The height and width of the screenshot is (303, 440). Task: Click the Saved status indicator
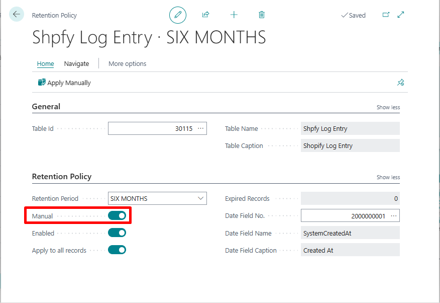click(x=353, y=15)
